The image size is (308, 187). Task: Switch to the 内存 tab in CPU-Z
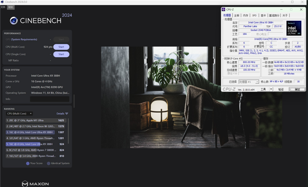(245, 15)
